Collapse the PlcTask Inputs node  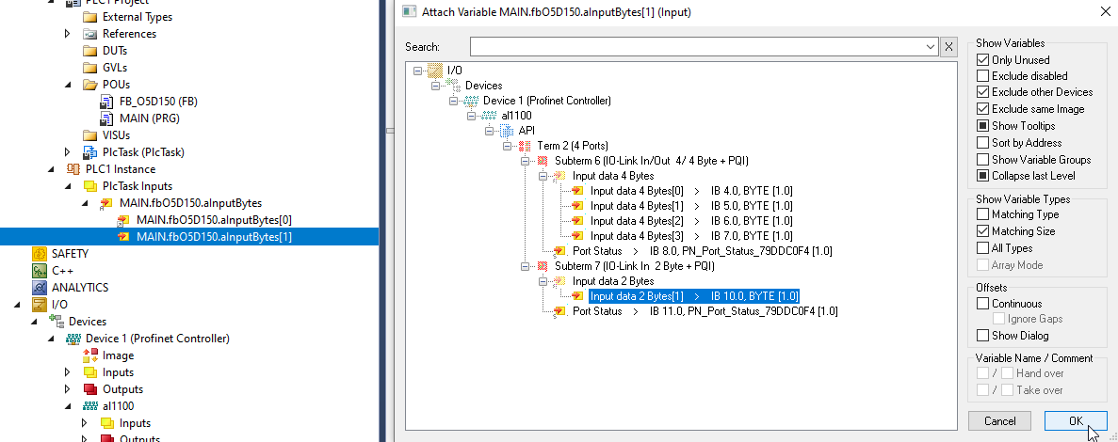68,186
